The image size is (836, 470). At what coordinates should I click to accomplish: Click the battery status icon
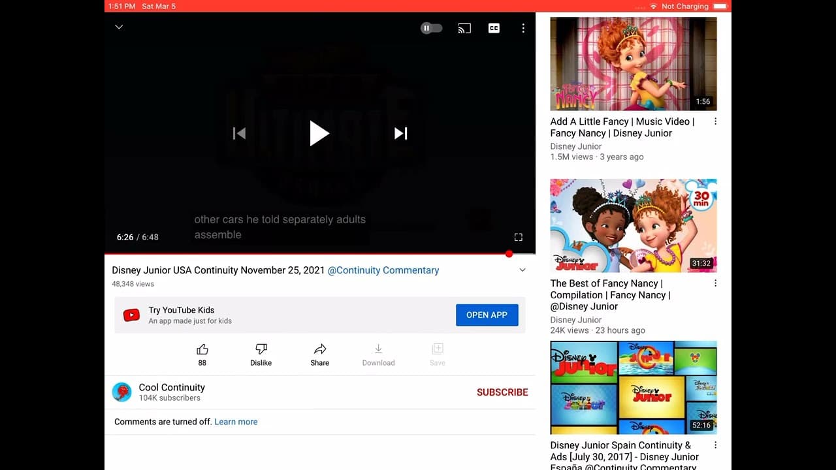click(720, 6)
